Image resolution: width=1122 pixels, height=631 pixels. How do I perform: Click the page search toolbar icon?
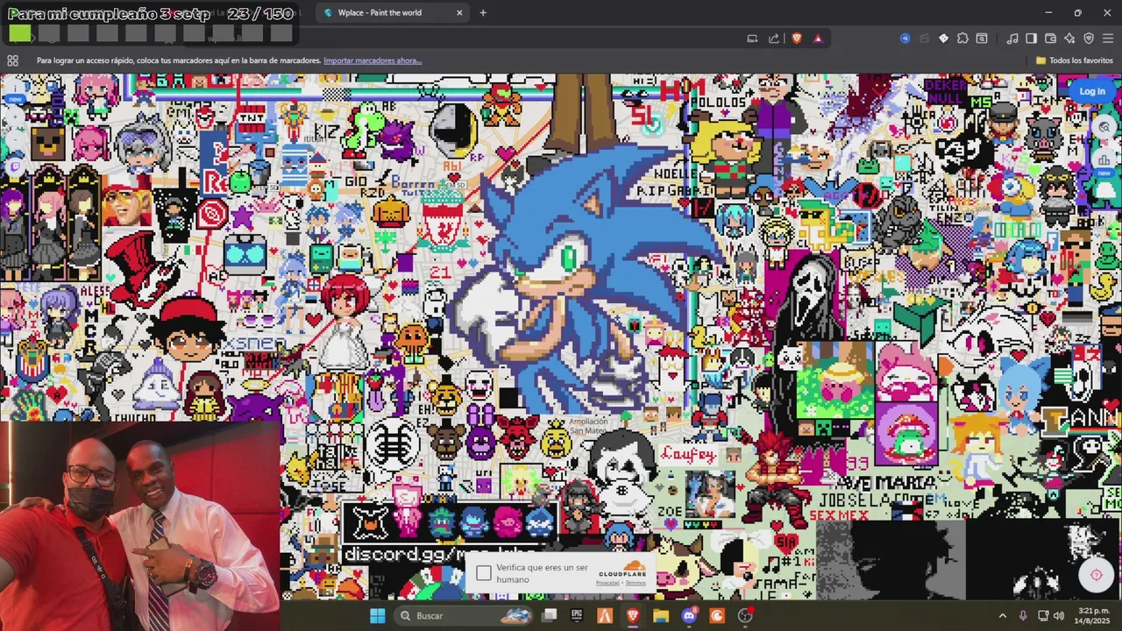click(982, 39)
